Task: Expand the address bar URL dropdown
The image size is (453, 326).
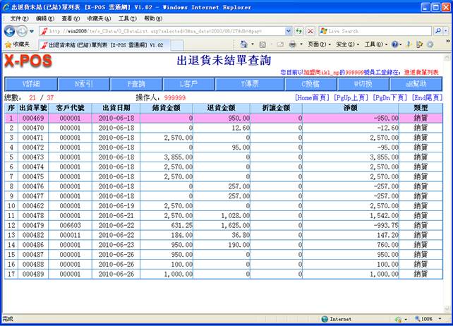Action: point(288,31)
